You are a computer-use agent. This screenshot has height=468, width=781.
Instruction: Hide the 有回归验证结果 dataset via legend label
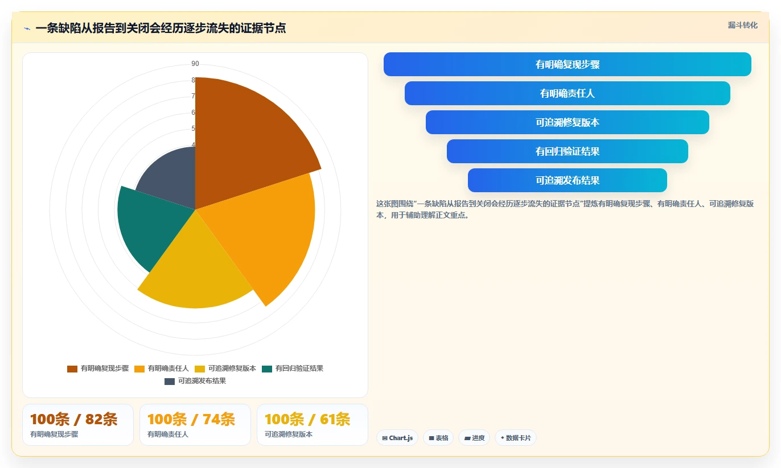[299, 368]
